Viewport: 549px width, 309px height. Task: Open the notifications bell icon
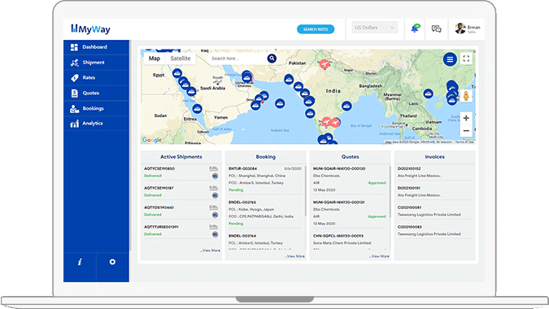tap(416, 28)
